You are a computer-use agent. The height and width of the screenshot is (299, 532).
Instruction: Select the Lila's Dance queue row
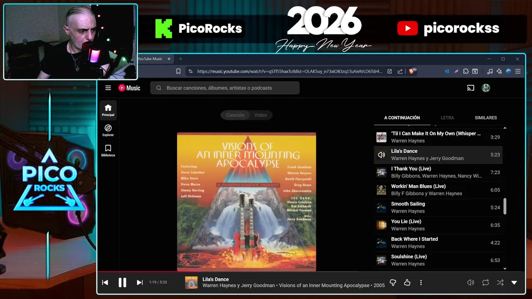(438, 154)
